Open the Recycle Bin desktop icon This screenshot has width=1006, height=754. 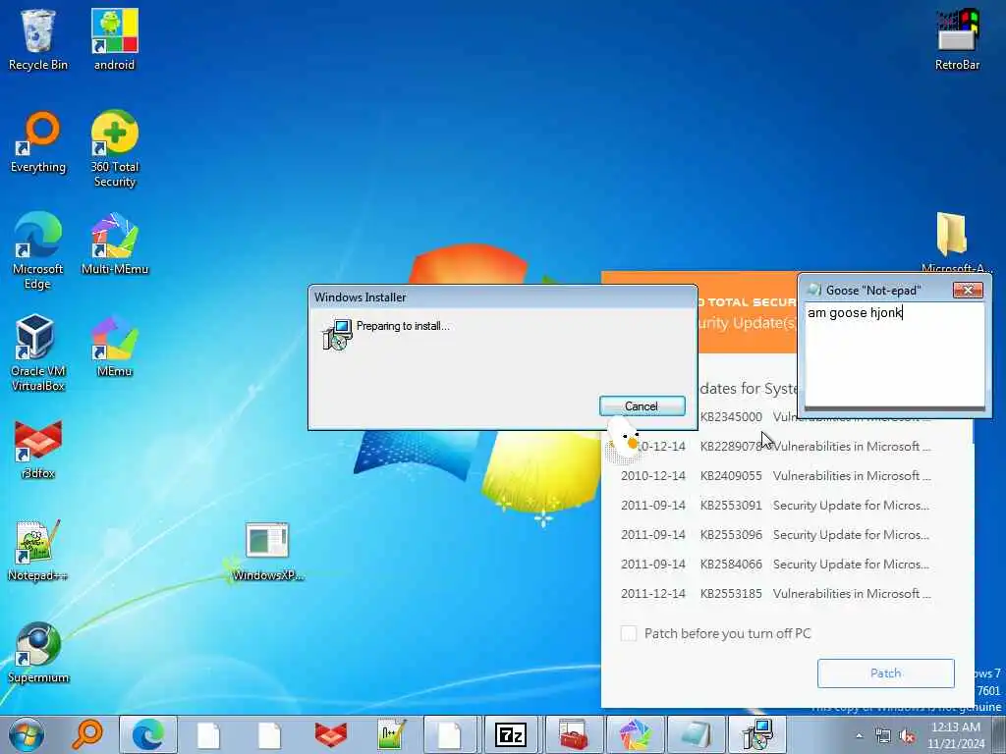[38, 38]
